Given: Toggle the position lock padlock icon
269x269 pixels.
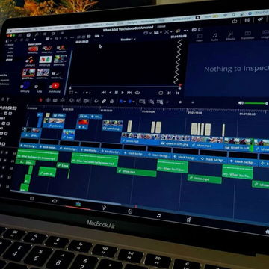Looking at the screenshot, I should click(111, 101).
